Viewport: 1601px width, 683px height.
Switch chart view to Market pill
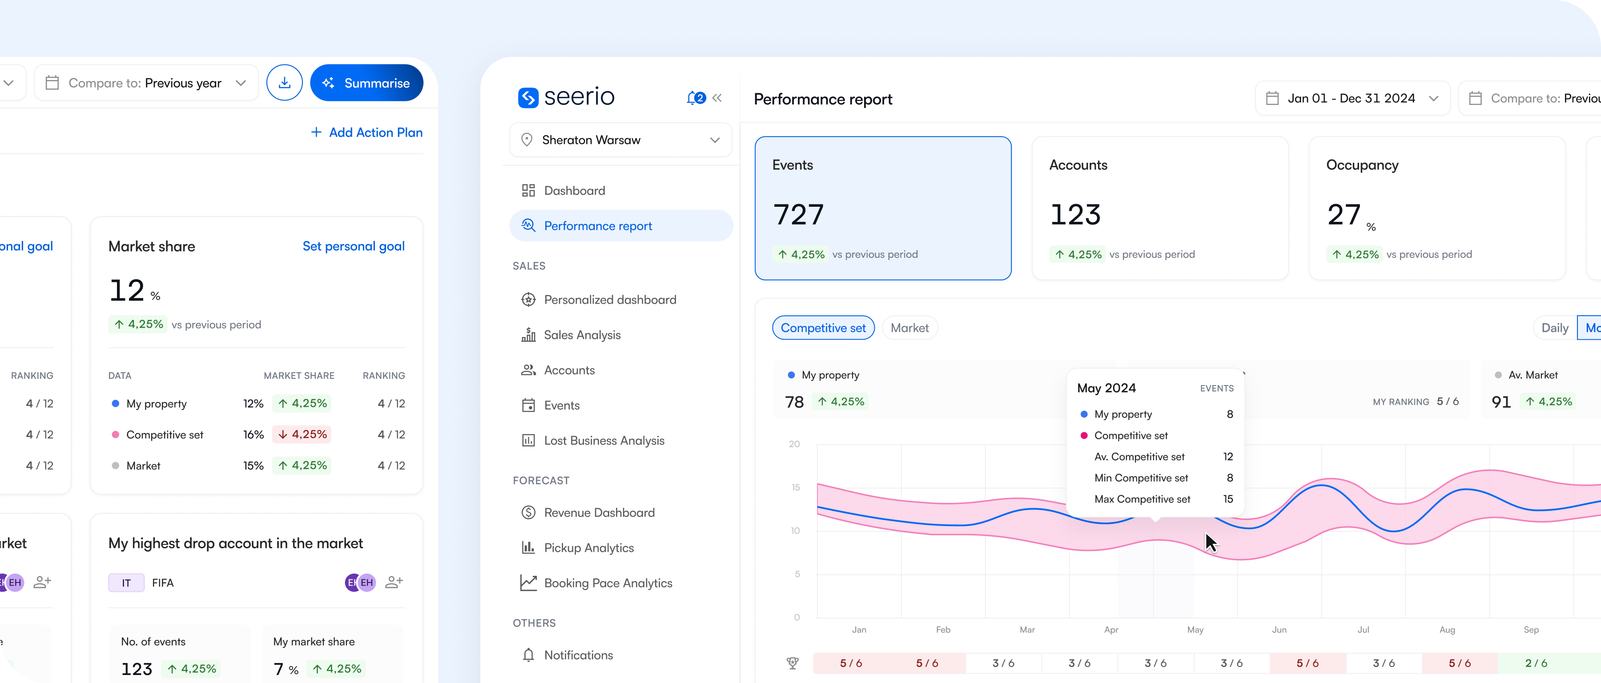click(x=909, y=328)
